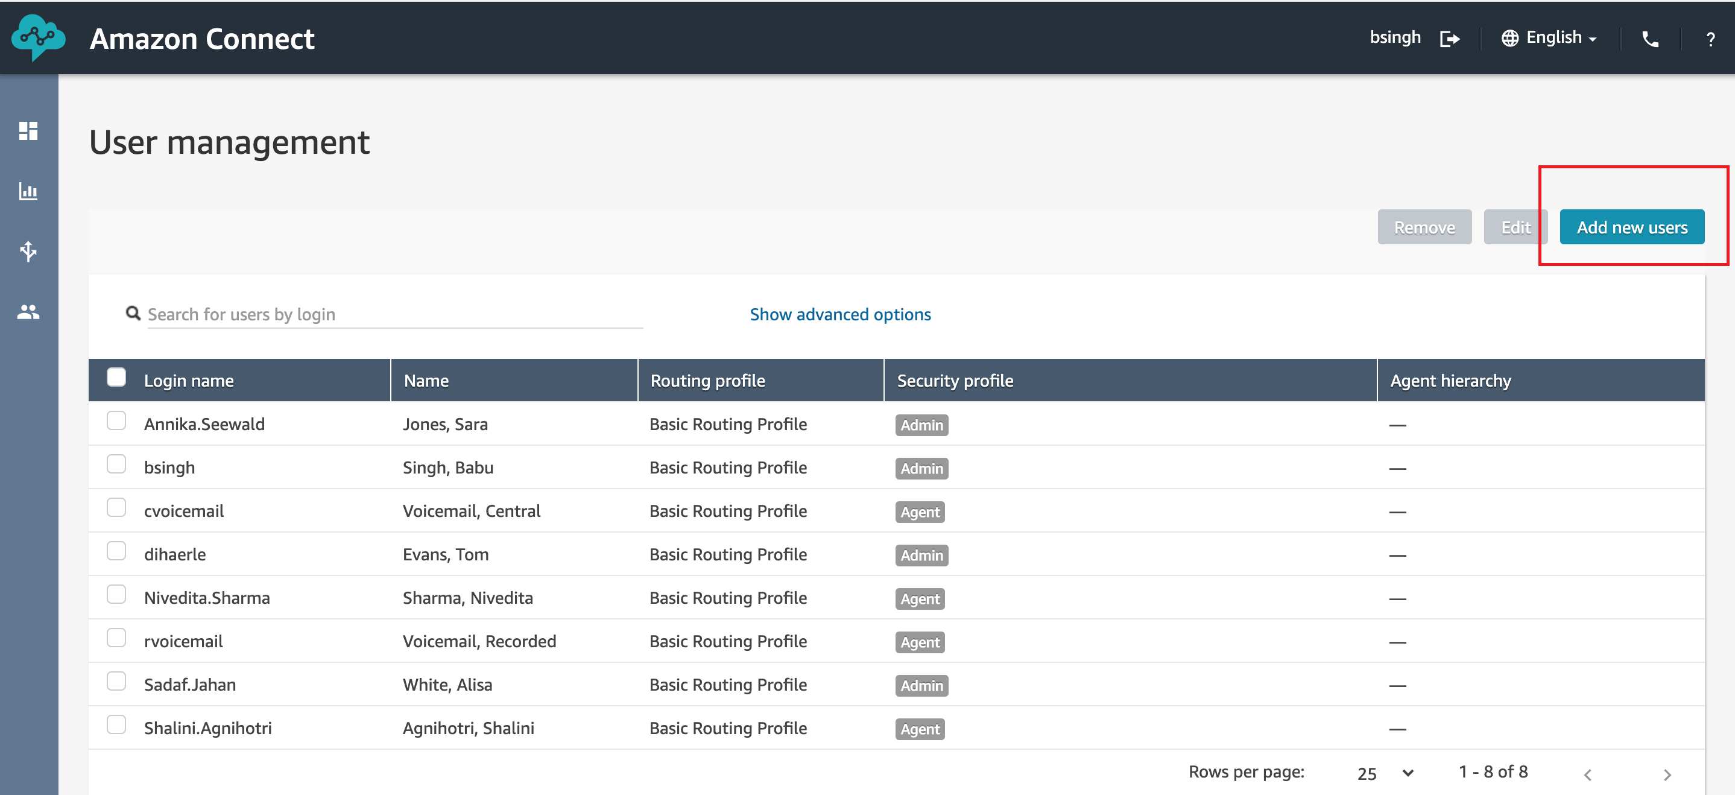The image size is (1735, 795).
Task: Go to the next page arrow
Action: [x=1667, y=774]
